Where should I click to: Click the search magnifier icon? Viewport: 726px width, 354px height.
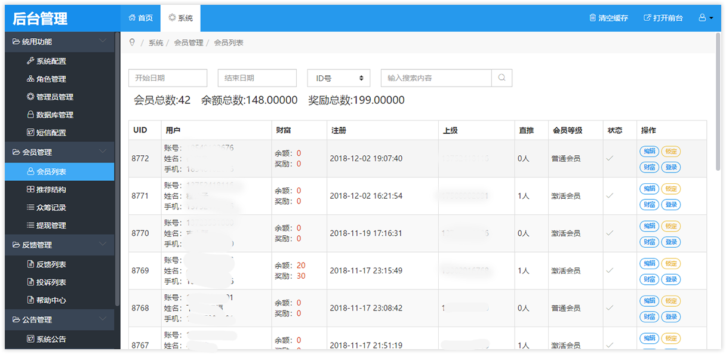(x=502, y=78)
